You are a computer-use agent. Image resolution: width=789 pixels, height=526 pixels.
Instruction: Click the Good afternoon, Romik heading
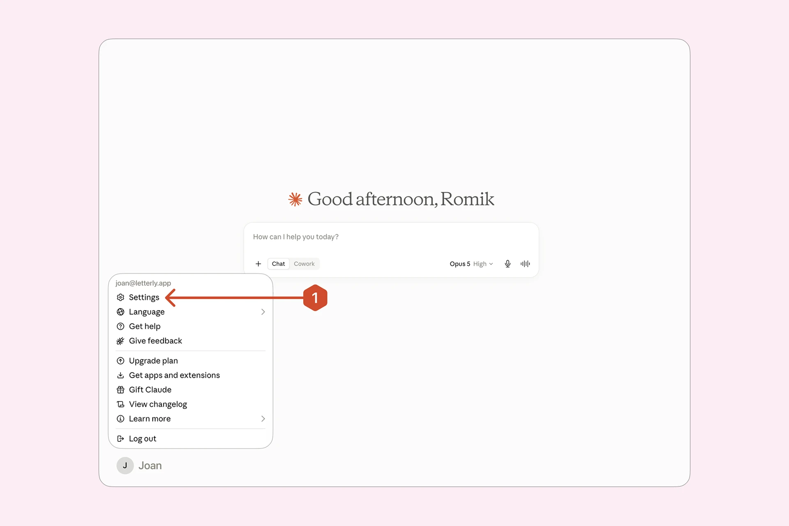[401, 199]
